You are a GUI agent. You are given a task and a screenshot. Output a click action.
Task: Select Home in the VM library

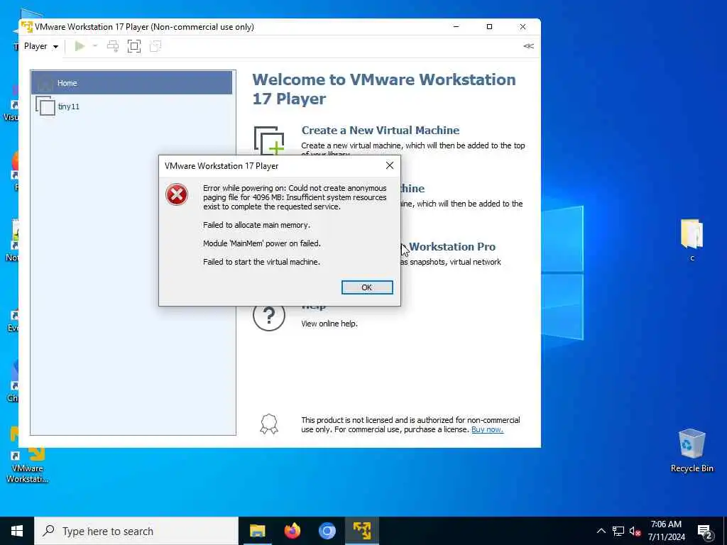(x=131, y=83)
